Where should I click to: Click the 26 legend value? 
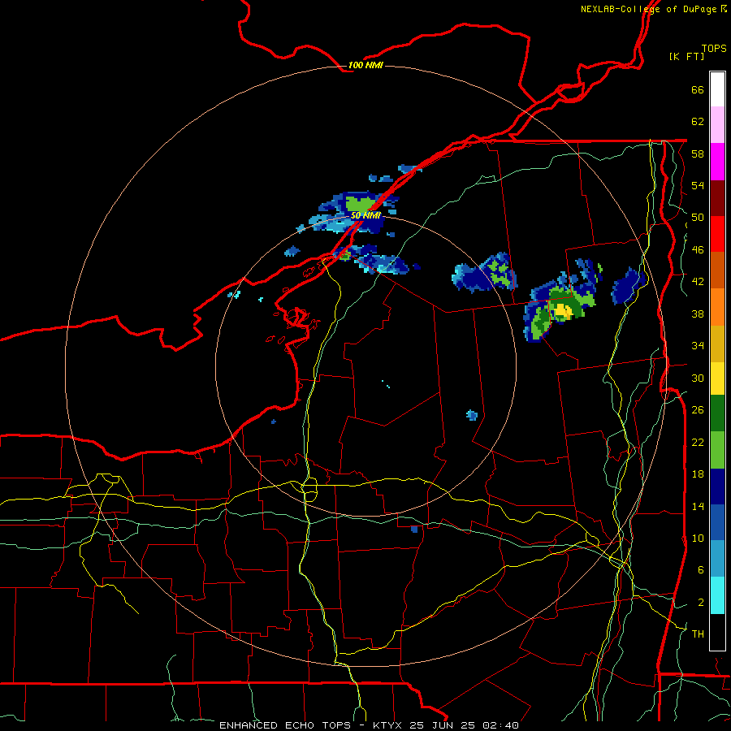pos(698,410)
